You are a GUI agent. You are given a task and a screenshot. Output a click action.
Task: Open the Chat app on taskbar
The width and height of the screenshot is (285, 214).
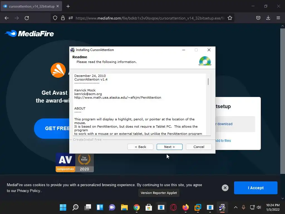point(112,207)
